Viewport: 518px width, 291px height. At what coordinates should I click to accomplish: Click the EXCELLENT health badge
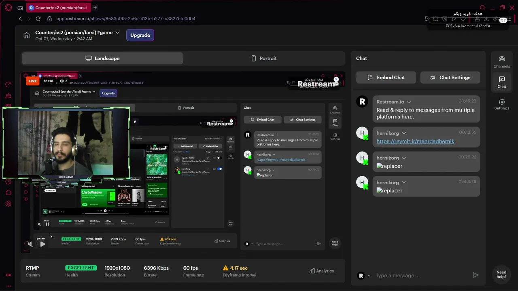81,268
